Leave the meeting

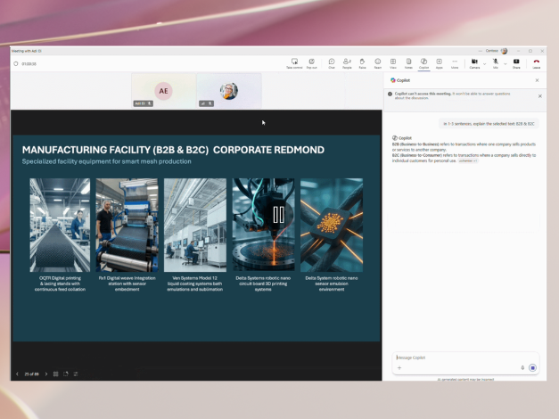(537, 62)
